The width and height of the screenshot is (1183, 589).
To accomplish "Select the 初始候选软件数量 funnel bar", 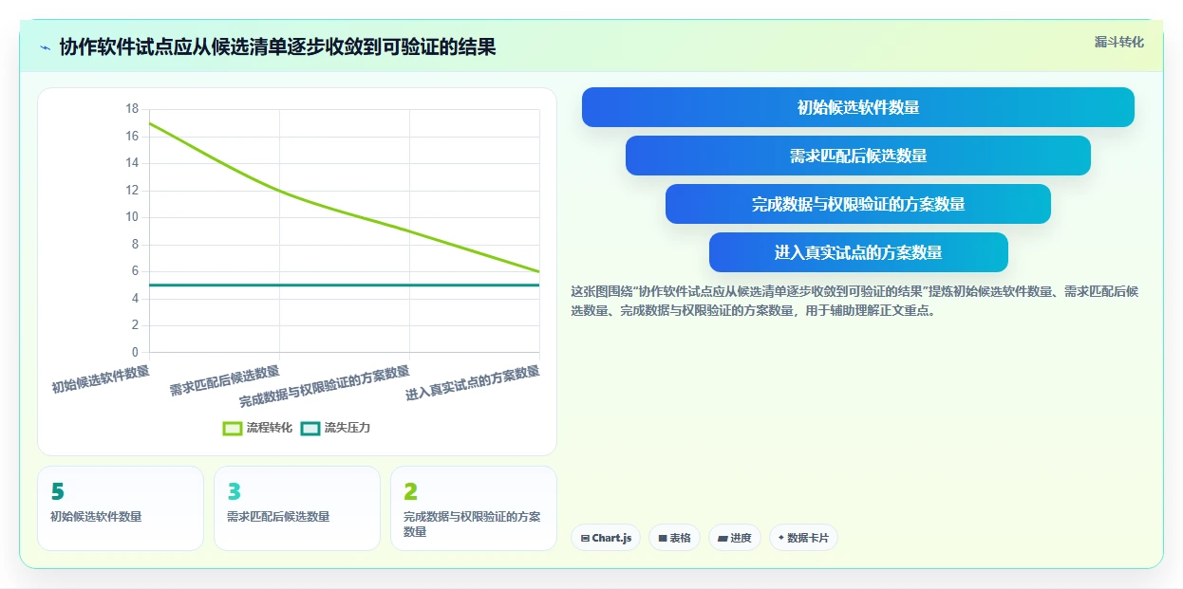I will click(x=858, y=107).
